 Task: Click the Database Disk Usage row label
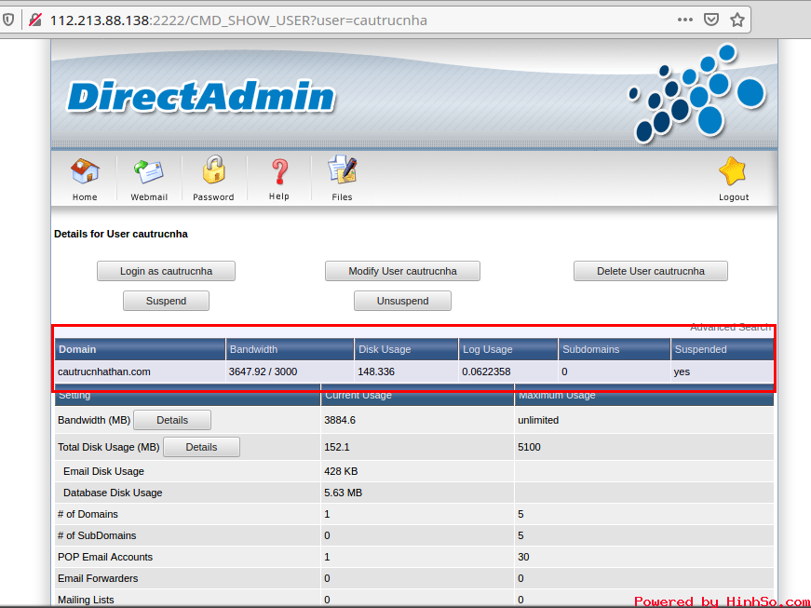113,493
